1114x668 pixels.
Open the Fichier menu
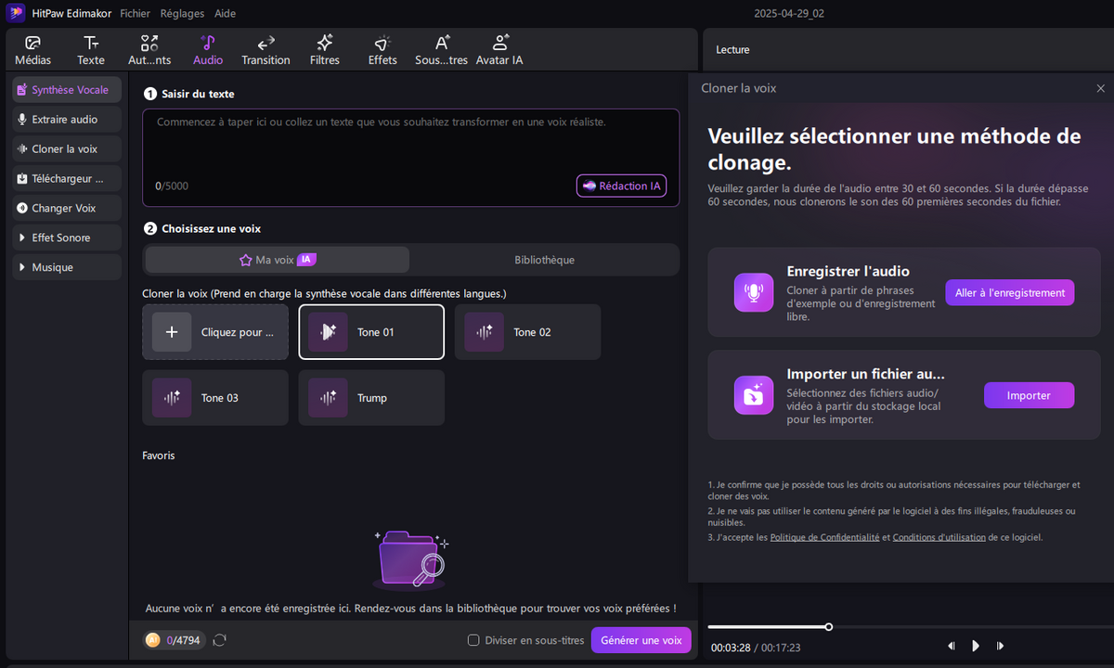(x=135, y=14)
